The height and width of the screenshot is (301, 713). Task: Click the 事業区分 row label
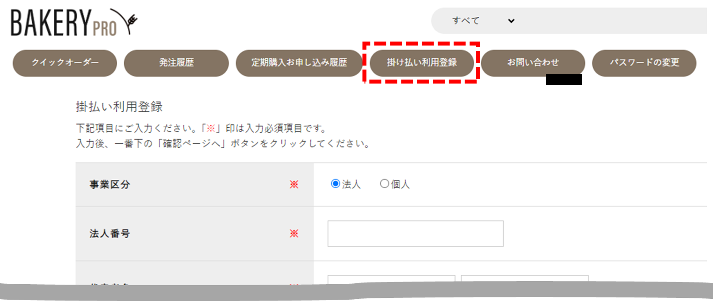click(x=110, y=185)
